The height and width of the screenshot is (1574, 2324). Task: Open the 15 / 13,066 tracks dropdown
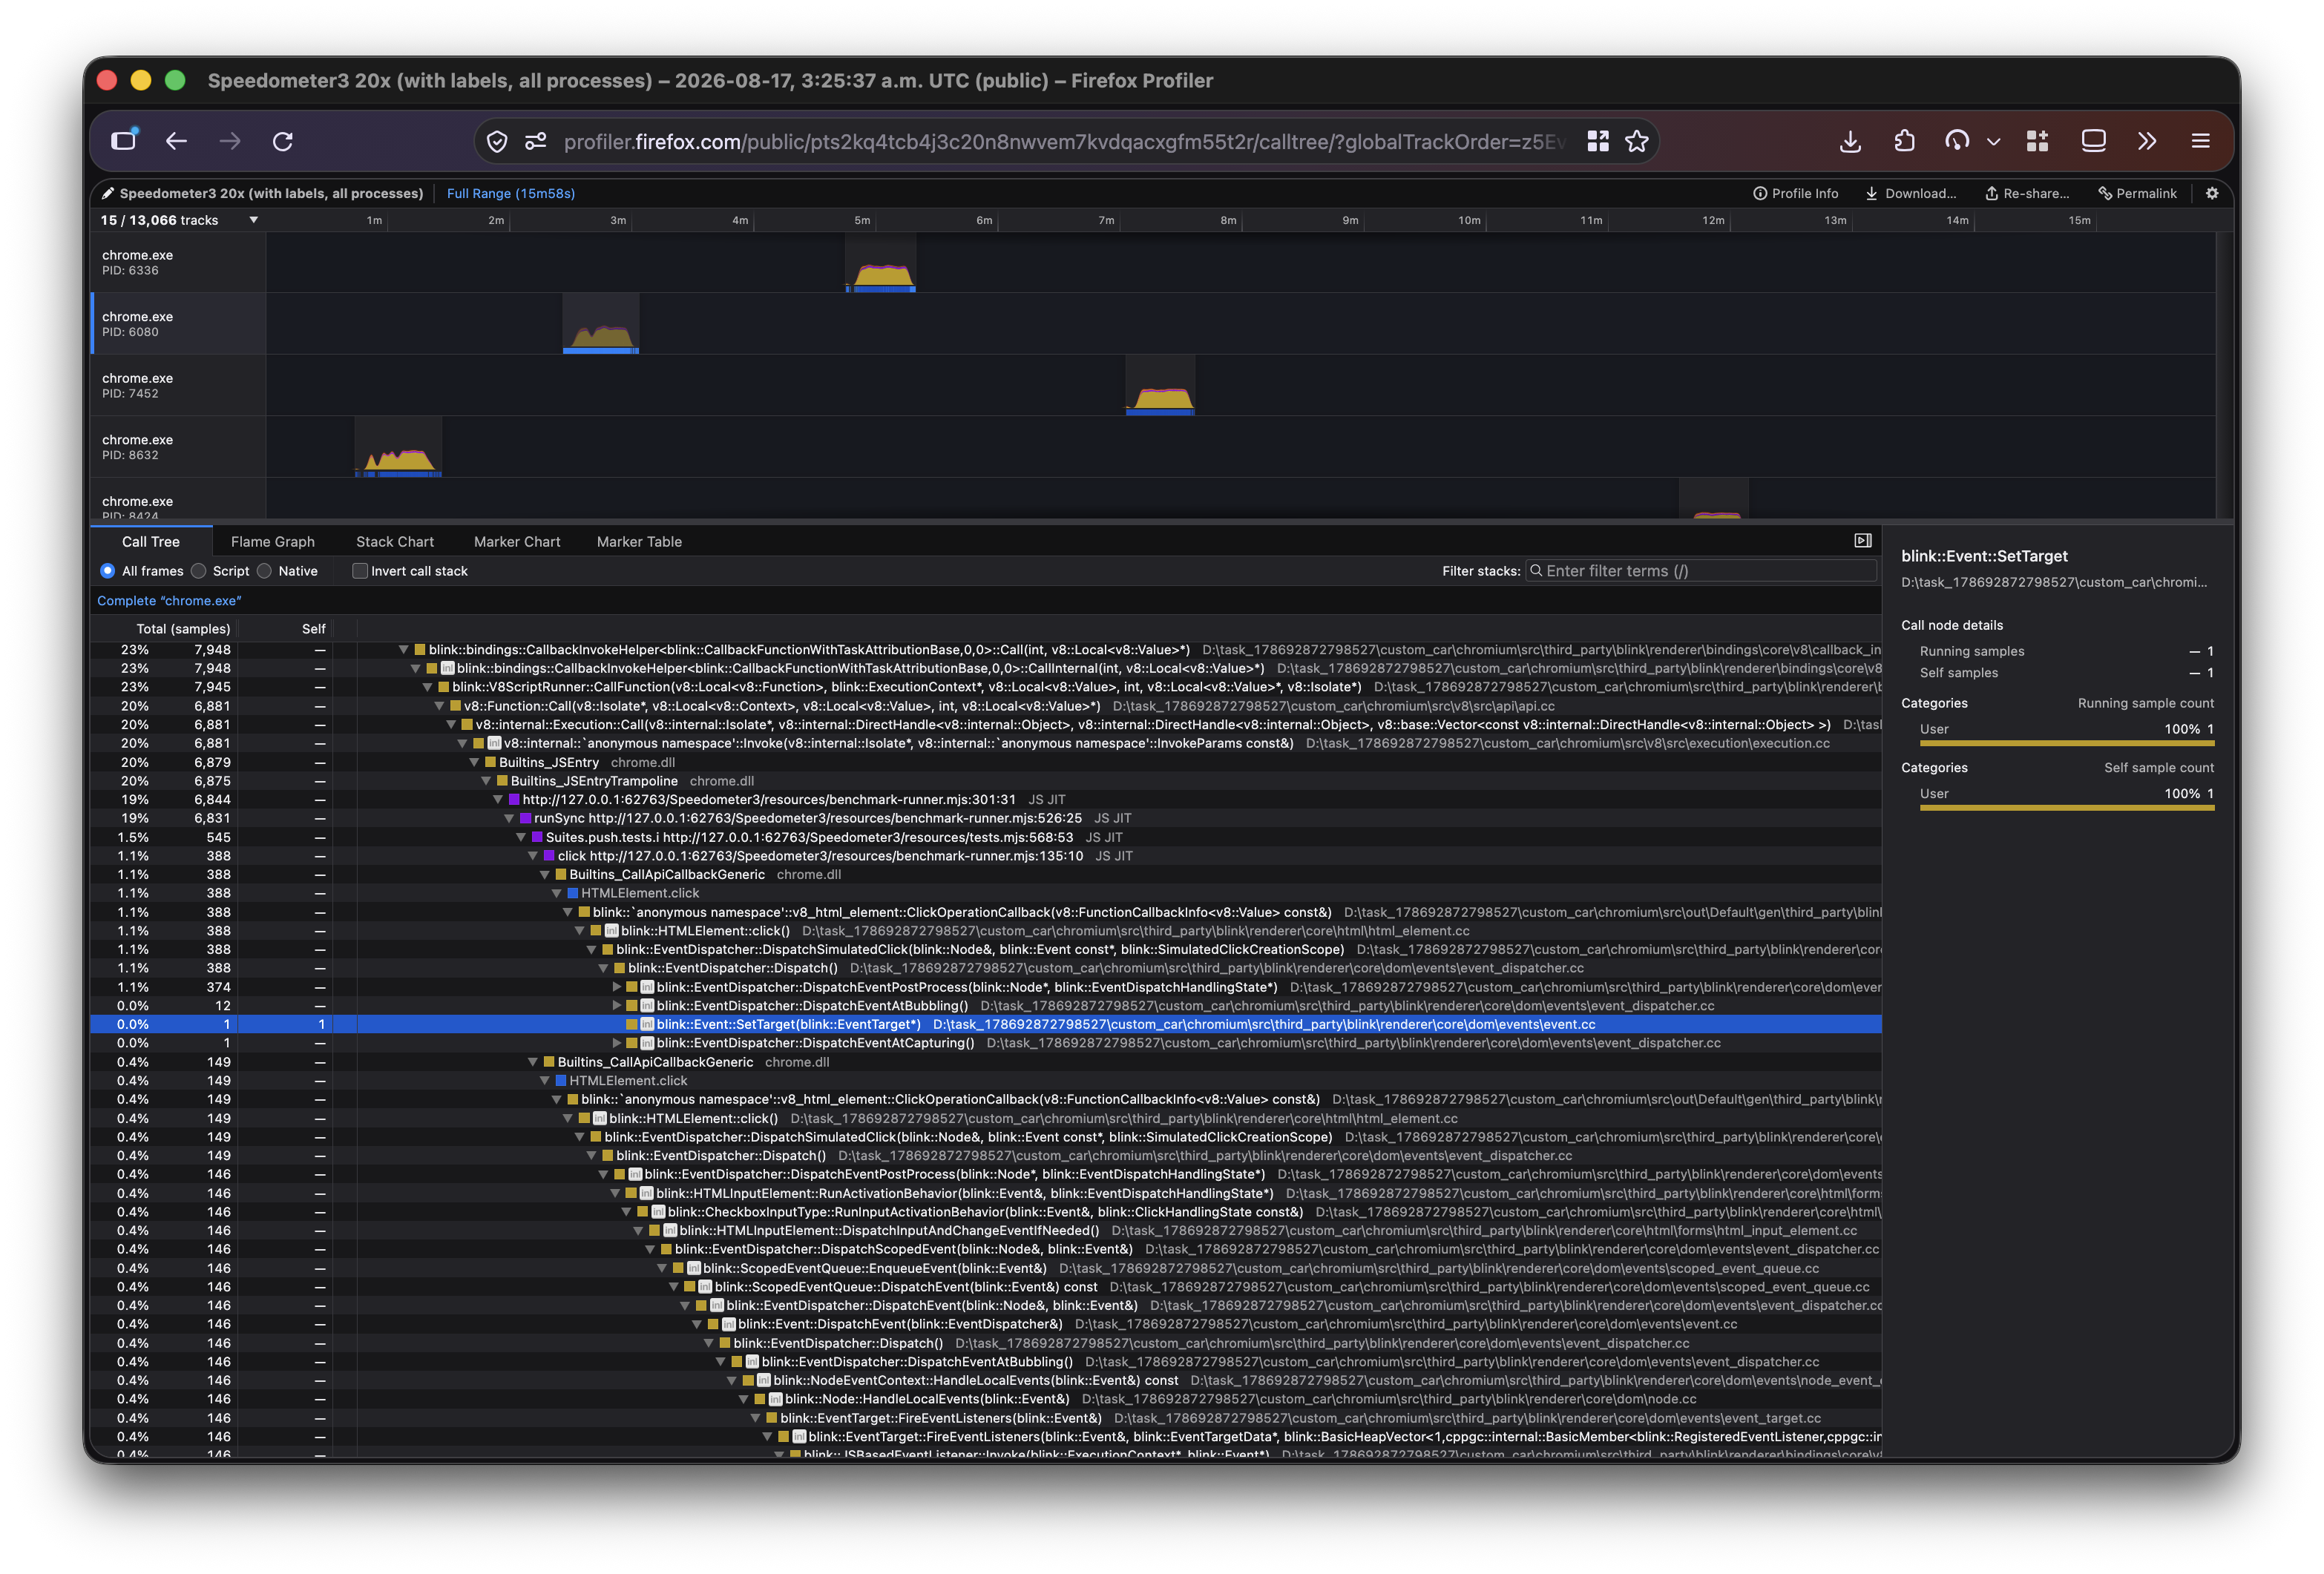pos(179,220)
